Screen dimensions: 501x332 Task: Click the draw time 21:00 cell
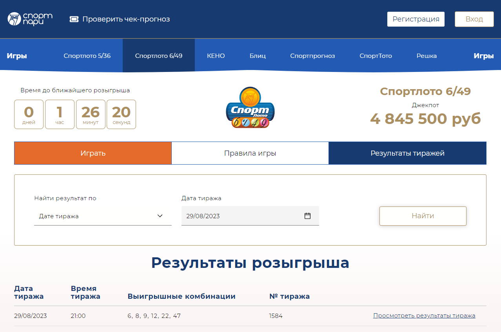[78, 316]
